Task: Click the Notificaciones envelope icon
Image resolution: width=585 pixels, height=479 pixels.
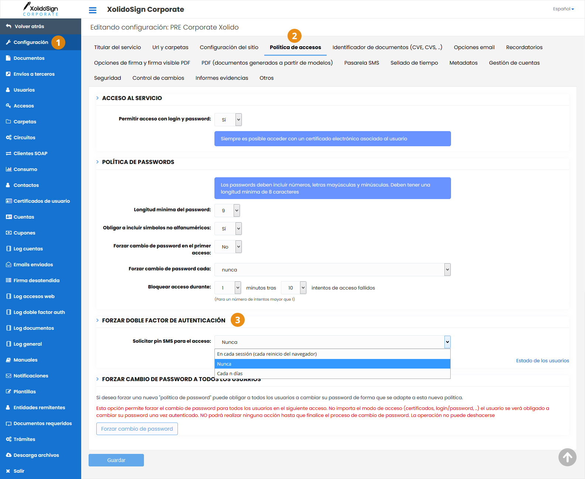Action: 8,376
